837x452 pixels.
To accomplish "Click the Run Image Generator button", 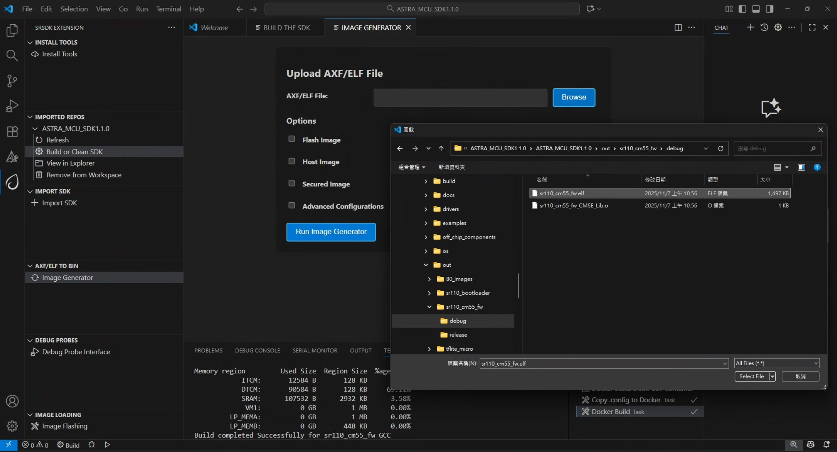I will [331, 232].
